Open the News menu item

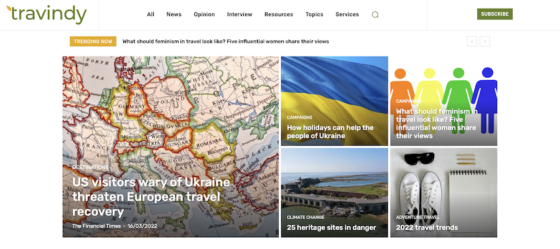(x=174, y=14)
